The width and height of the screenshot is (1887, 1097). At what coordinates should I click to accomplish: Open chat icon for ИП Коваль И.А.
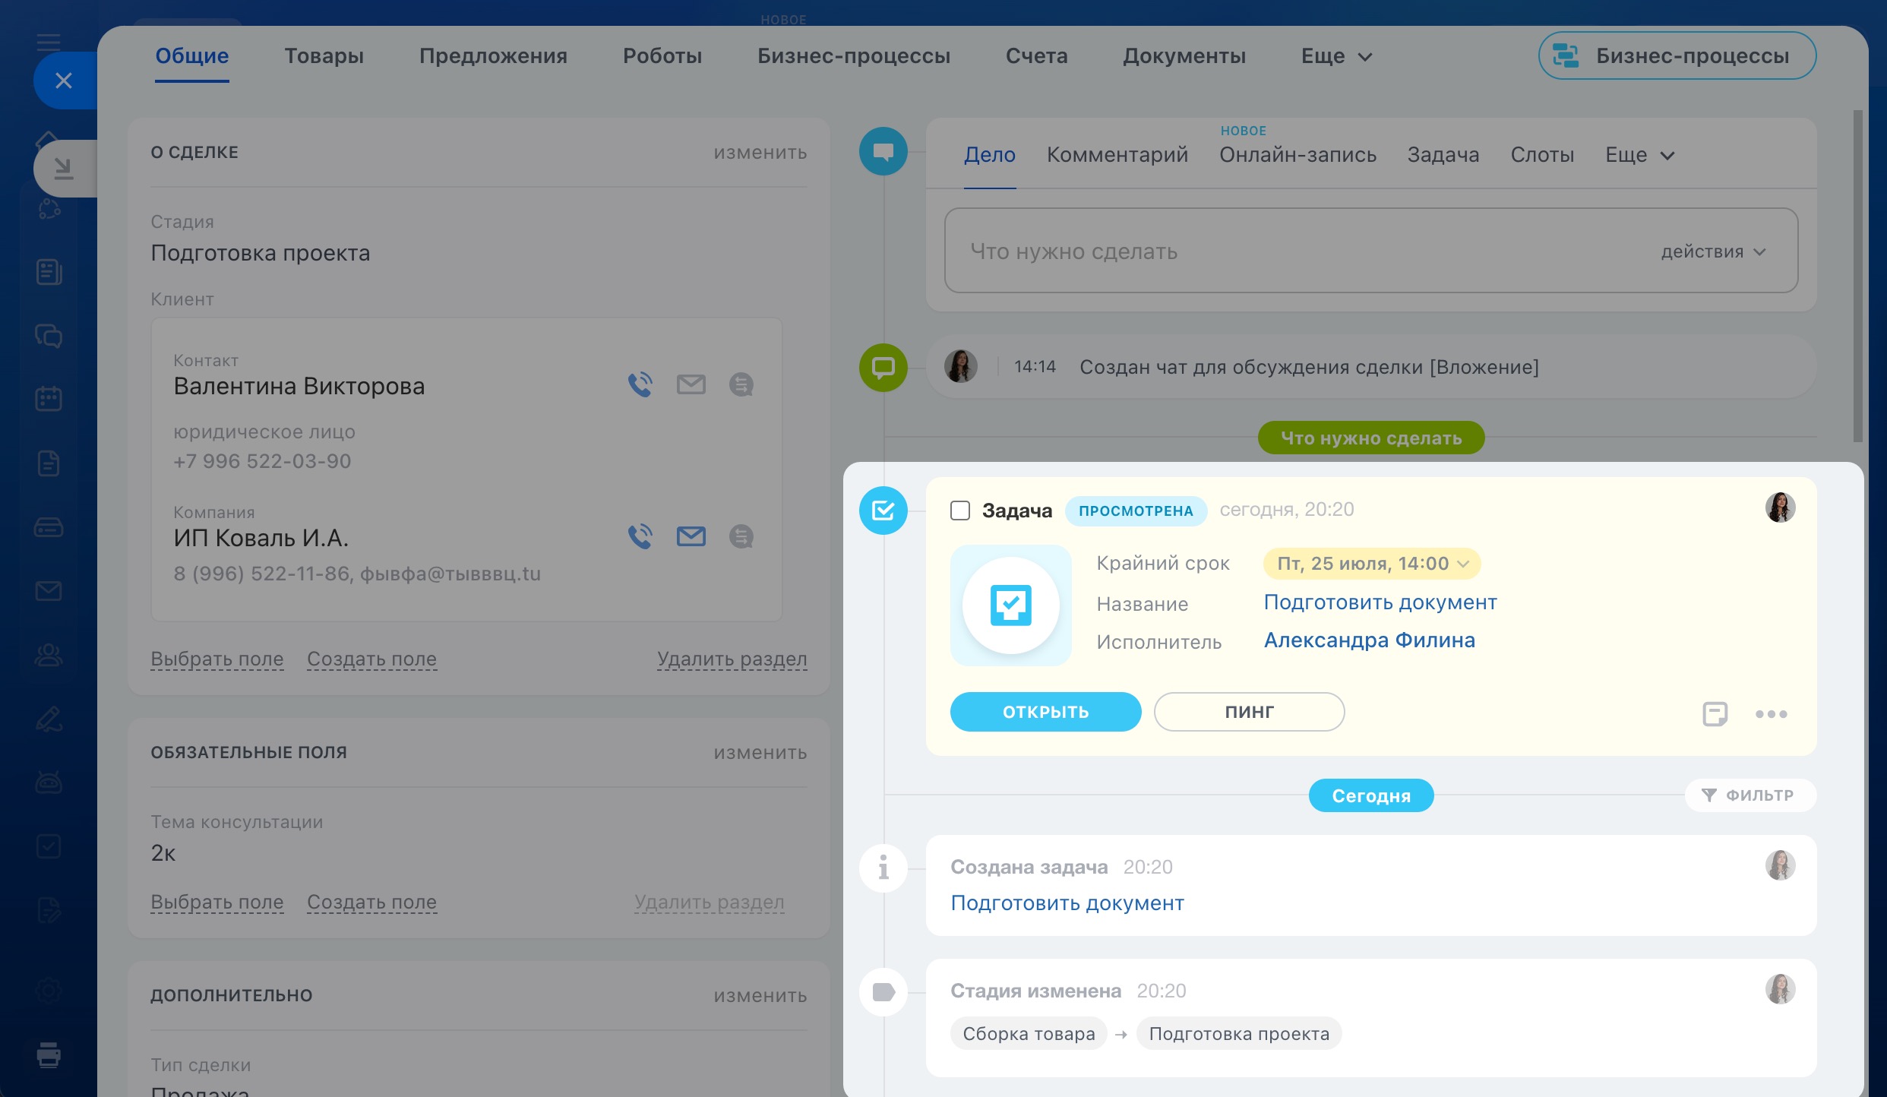741,536
